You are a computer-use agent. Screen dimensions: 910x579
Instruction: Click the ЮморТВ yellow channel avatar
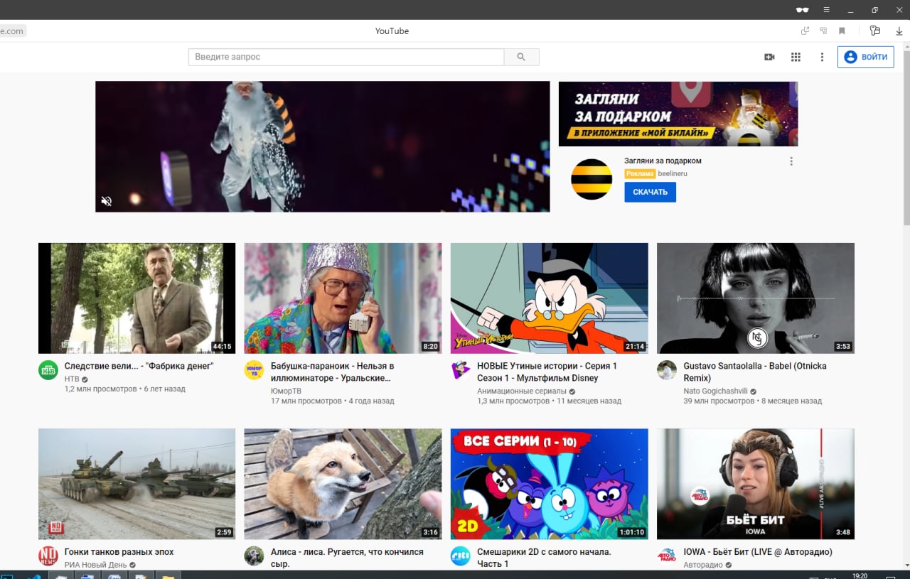(254, 370)
